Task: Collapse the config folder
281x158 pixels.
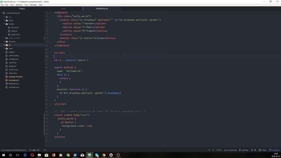Action: (4, 24)
